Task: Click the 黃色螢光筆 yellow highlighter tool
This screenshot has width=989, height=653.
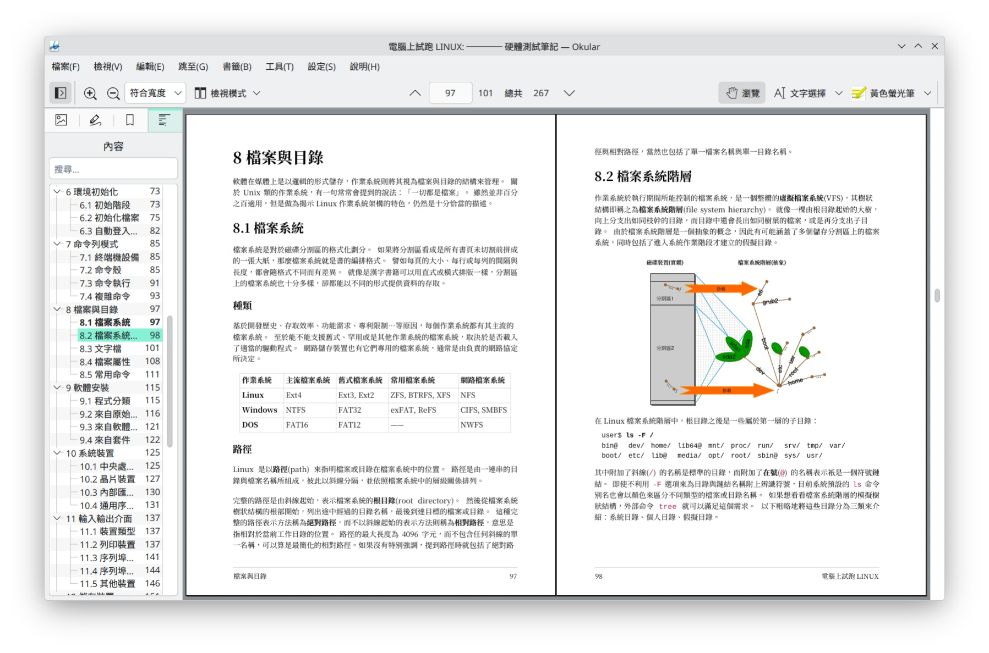Action: 883,93
